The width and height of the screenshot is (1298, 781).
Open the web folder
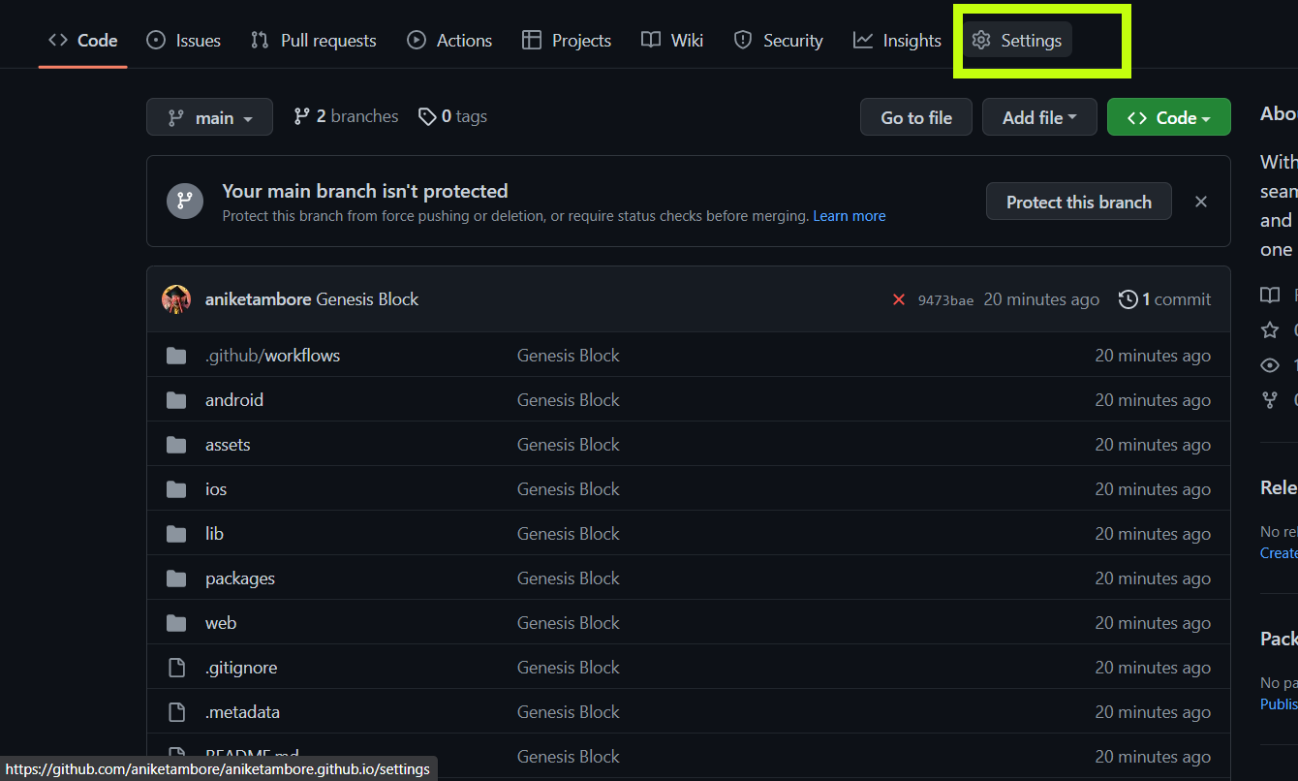[221, 623]
